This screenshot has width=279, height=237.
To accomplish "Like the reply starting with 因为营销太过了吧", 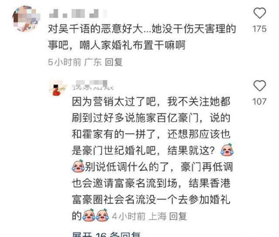I will tap(259, 86).
